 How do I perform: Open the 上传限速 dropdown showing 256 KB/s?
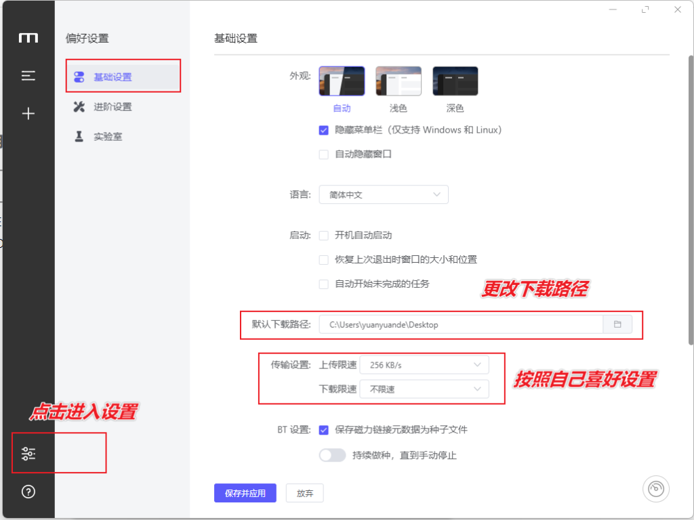(x=424, y=364)
